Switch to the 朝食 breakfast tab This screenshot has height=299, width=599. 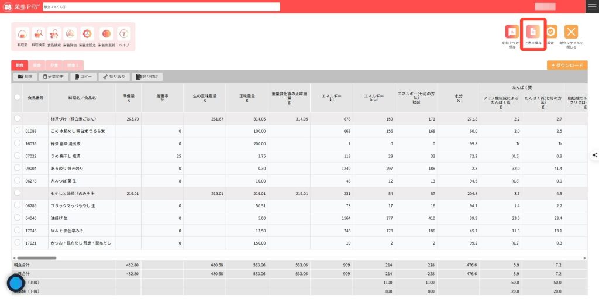coord(19,66)
